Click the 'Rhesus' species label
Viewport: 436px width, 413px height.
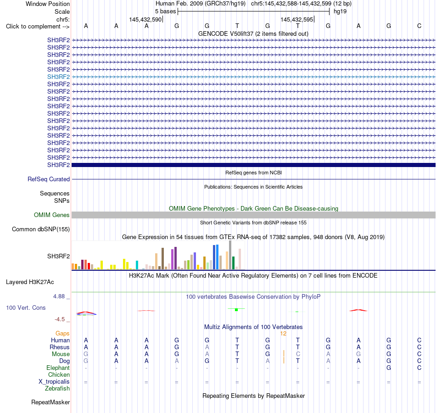pyautogui.click(x=60, y=347)
